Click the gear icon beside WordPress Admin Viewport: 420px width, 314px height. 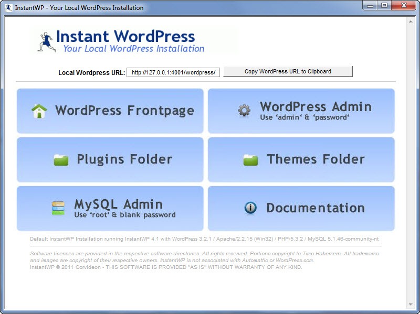click(244, 111)
